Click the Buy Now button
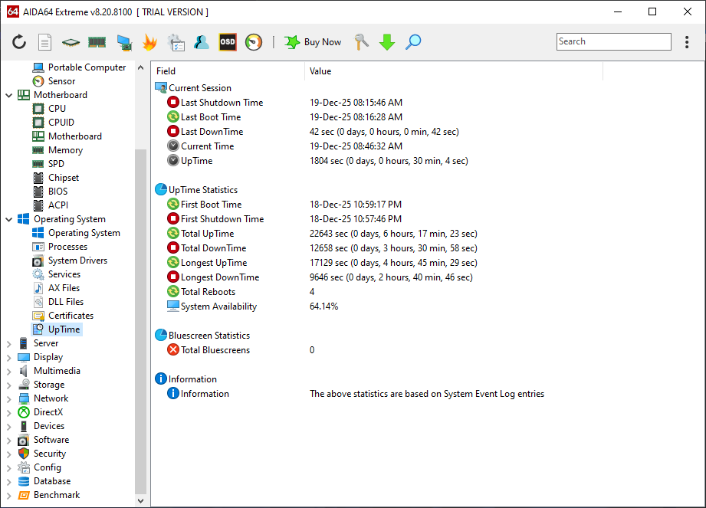The image size is (706, 508). point(313,42)
